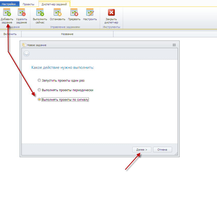Stop tasks with Остановить icon
Screen dimensions: 217x202
point(57,12)
